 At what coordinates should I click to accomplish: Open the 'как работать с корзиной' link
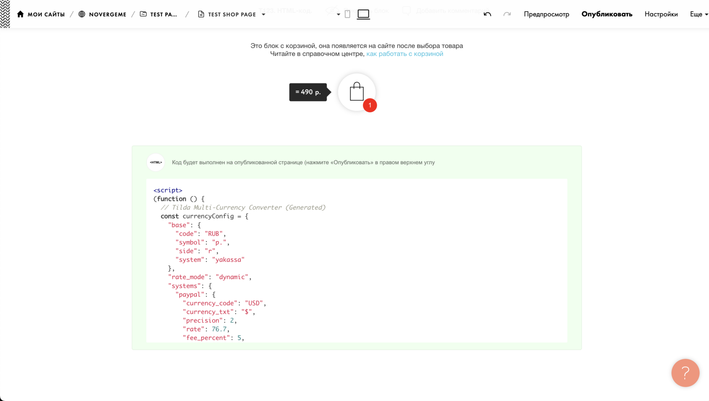404,54
